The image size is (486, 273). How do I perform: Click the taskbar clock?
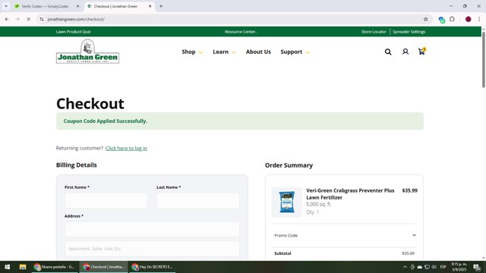(459, 267)
